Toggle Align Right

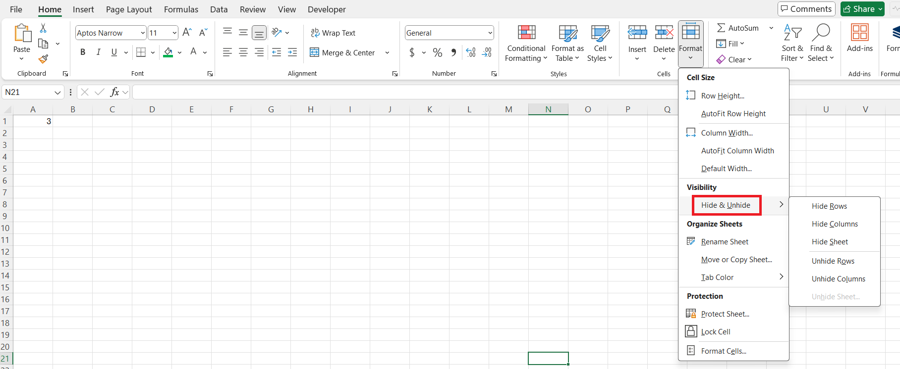click(259, 52)
